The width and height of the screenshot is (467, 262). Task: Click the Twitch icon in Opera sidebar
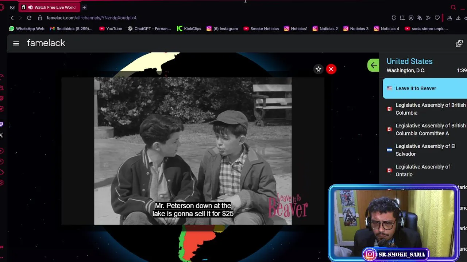tap(2, 124)
